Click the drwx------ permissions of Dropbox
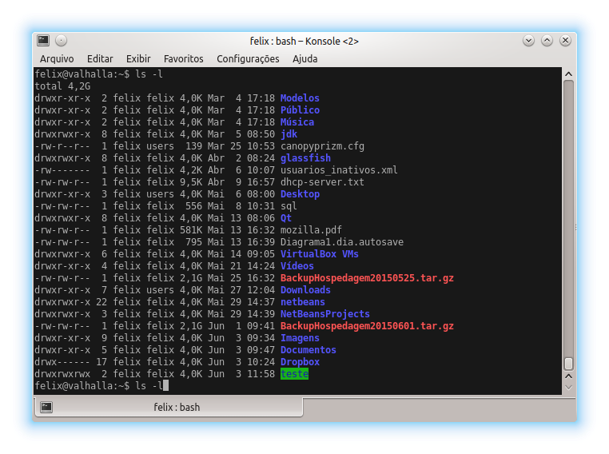 [x=62, y=362]
